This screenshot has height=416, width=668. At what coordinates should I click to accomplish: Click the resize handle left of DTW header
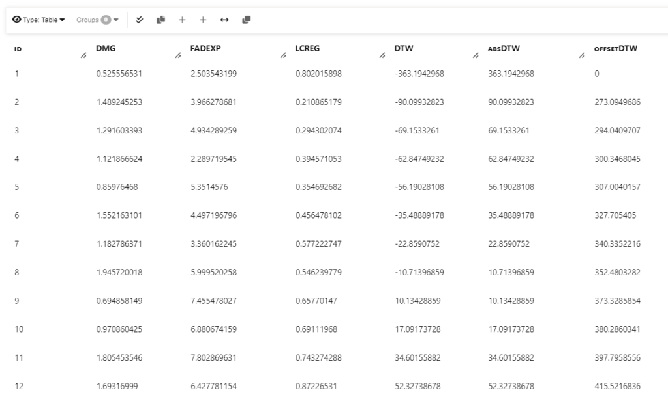click(382, 55)
